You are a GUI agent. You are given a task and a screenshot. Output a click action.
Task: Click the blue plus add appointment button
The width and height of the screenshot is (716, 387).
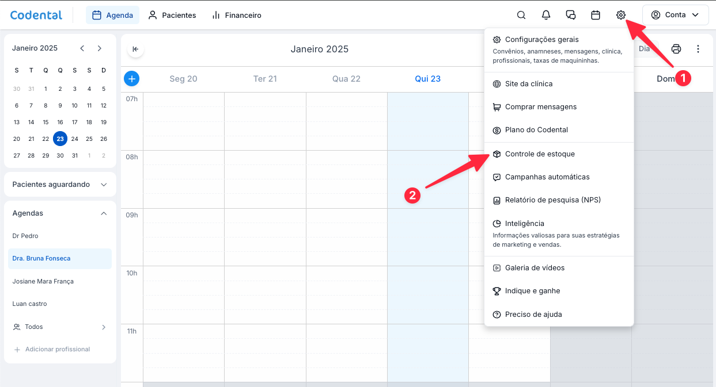point(132,79)
